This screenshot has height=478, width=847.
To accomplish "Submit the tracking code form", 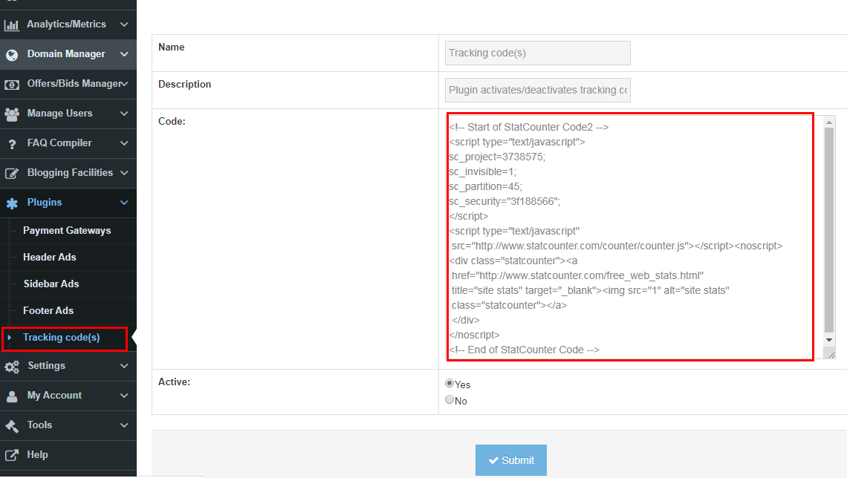I will coord(511,460).
